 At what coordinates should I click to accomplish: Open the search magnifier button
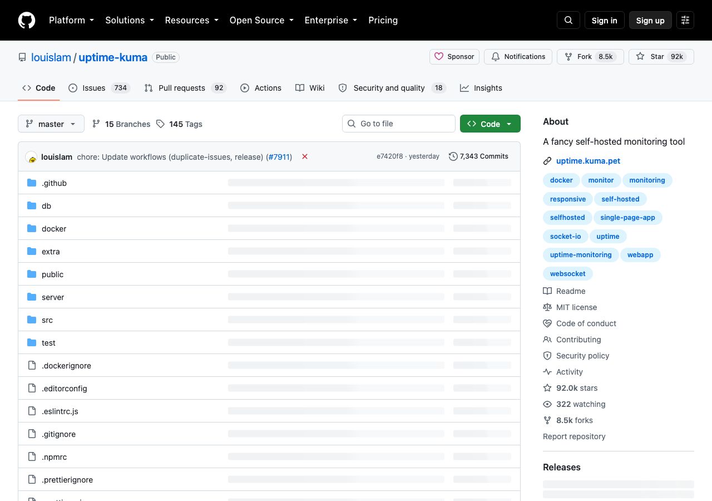(x=568, y=20)
